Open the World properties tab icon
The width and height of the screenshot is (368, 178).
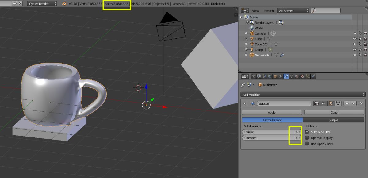270,76
